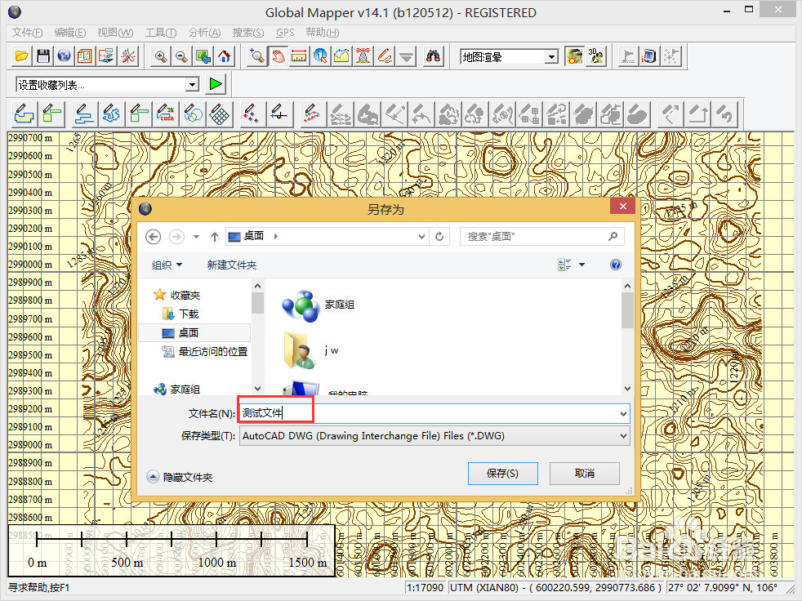Viewport: 802px width, 601px height.
Task: Open dialog help question mark icon
Action: [x=616, y=265]
